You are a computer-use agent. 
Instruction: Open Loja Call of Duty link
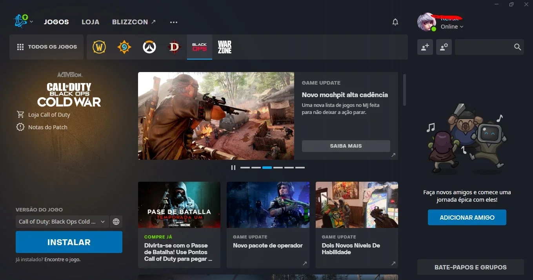tap(49, 115)
